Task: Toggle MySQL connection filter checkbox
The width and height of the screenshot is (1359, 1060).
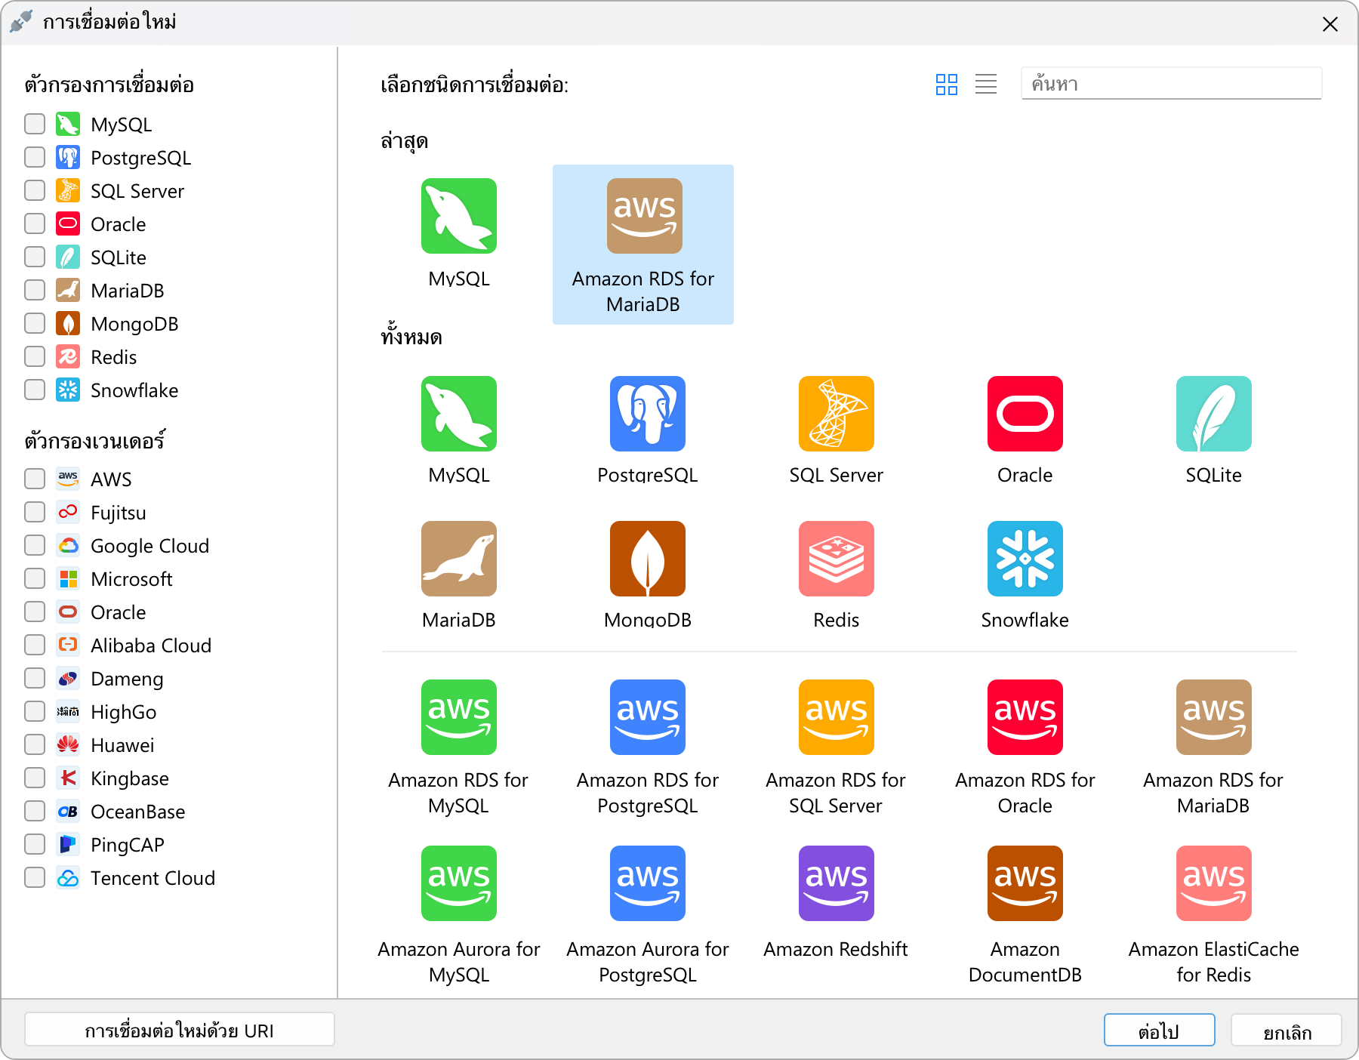Action: 35,124
